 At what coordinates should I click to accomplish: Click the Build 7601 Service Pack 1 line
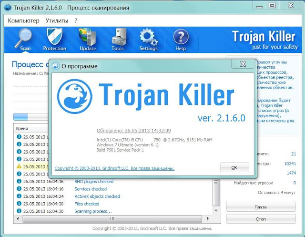coord(120,150)
